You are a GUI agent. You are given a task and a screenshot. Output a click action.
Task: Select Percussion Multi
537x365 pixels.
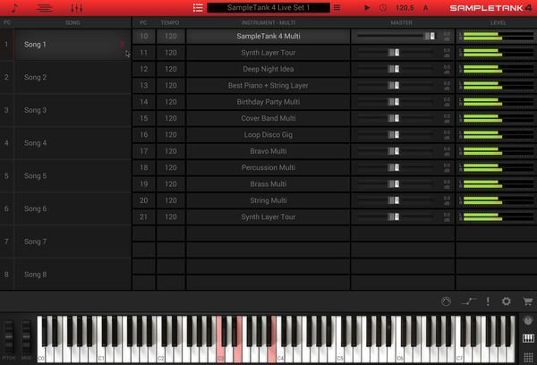[268, 168]
